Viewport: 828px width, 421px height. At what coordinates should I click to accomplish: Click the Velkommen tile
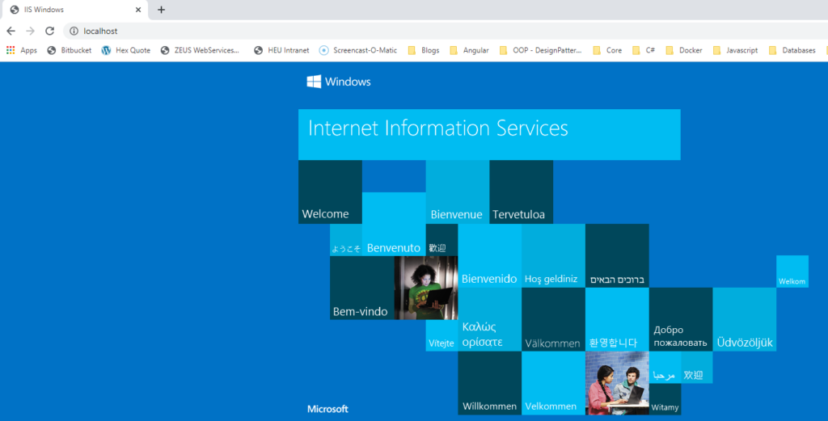[553, 383]
